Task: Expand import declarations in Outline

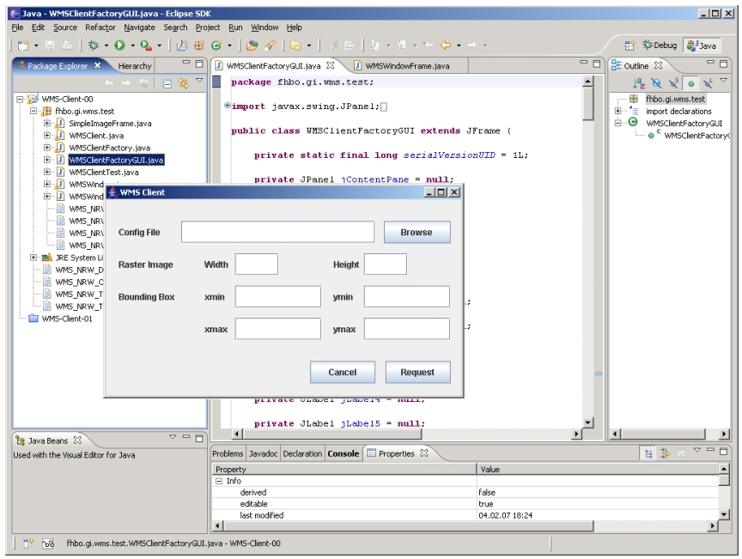Action: [618, 112]
